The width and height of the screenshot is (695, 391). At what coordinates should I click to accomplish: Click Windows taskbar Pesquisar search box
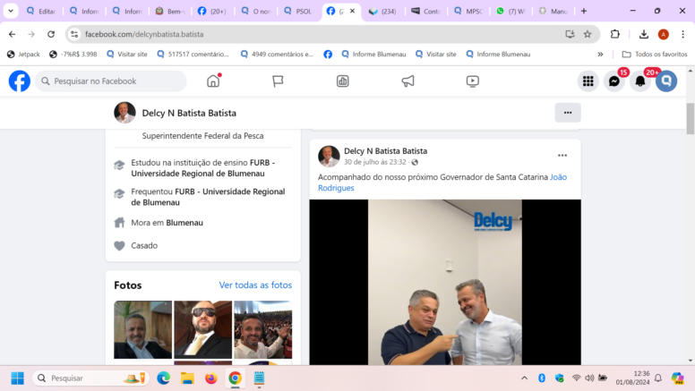90,378
